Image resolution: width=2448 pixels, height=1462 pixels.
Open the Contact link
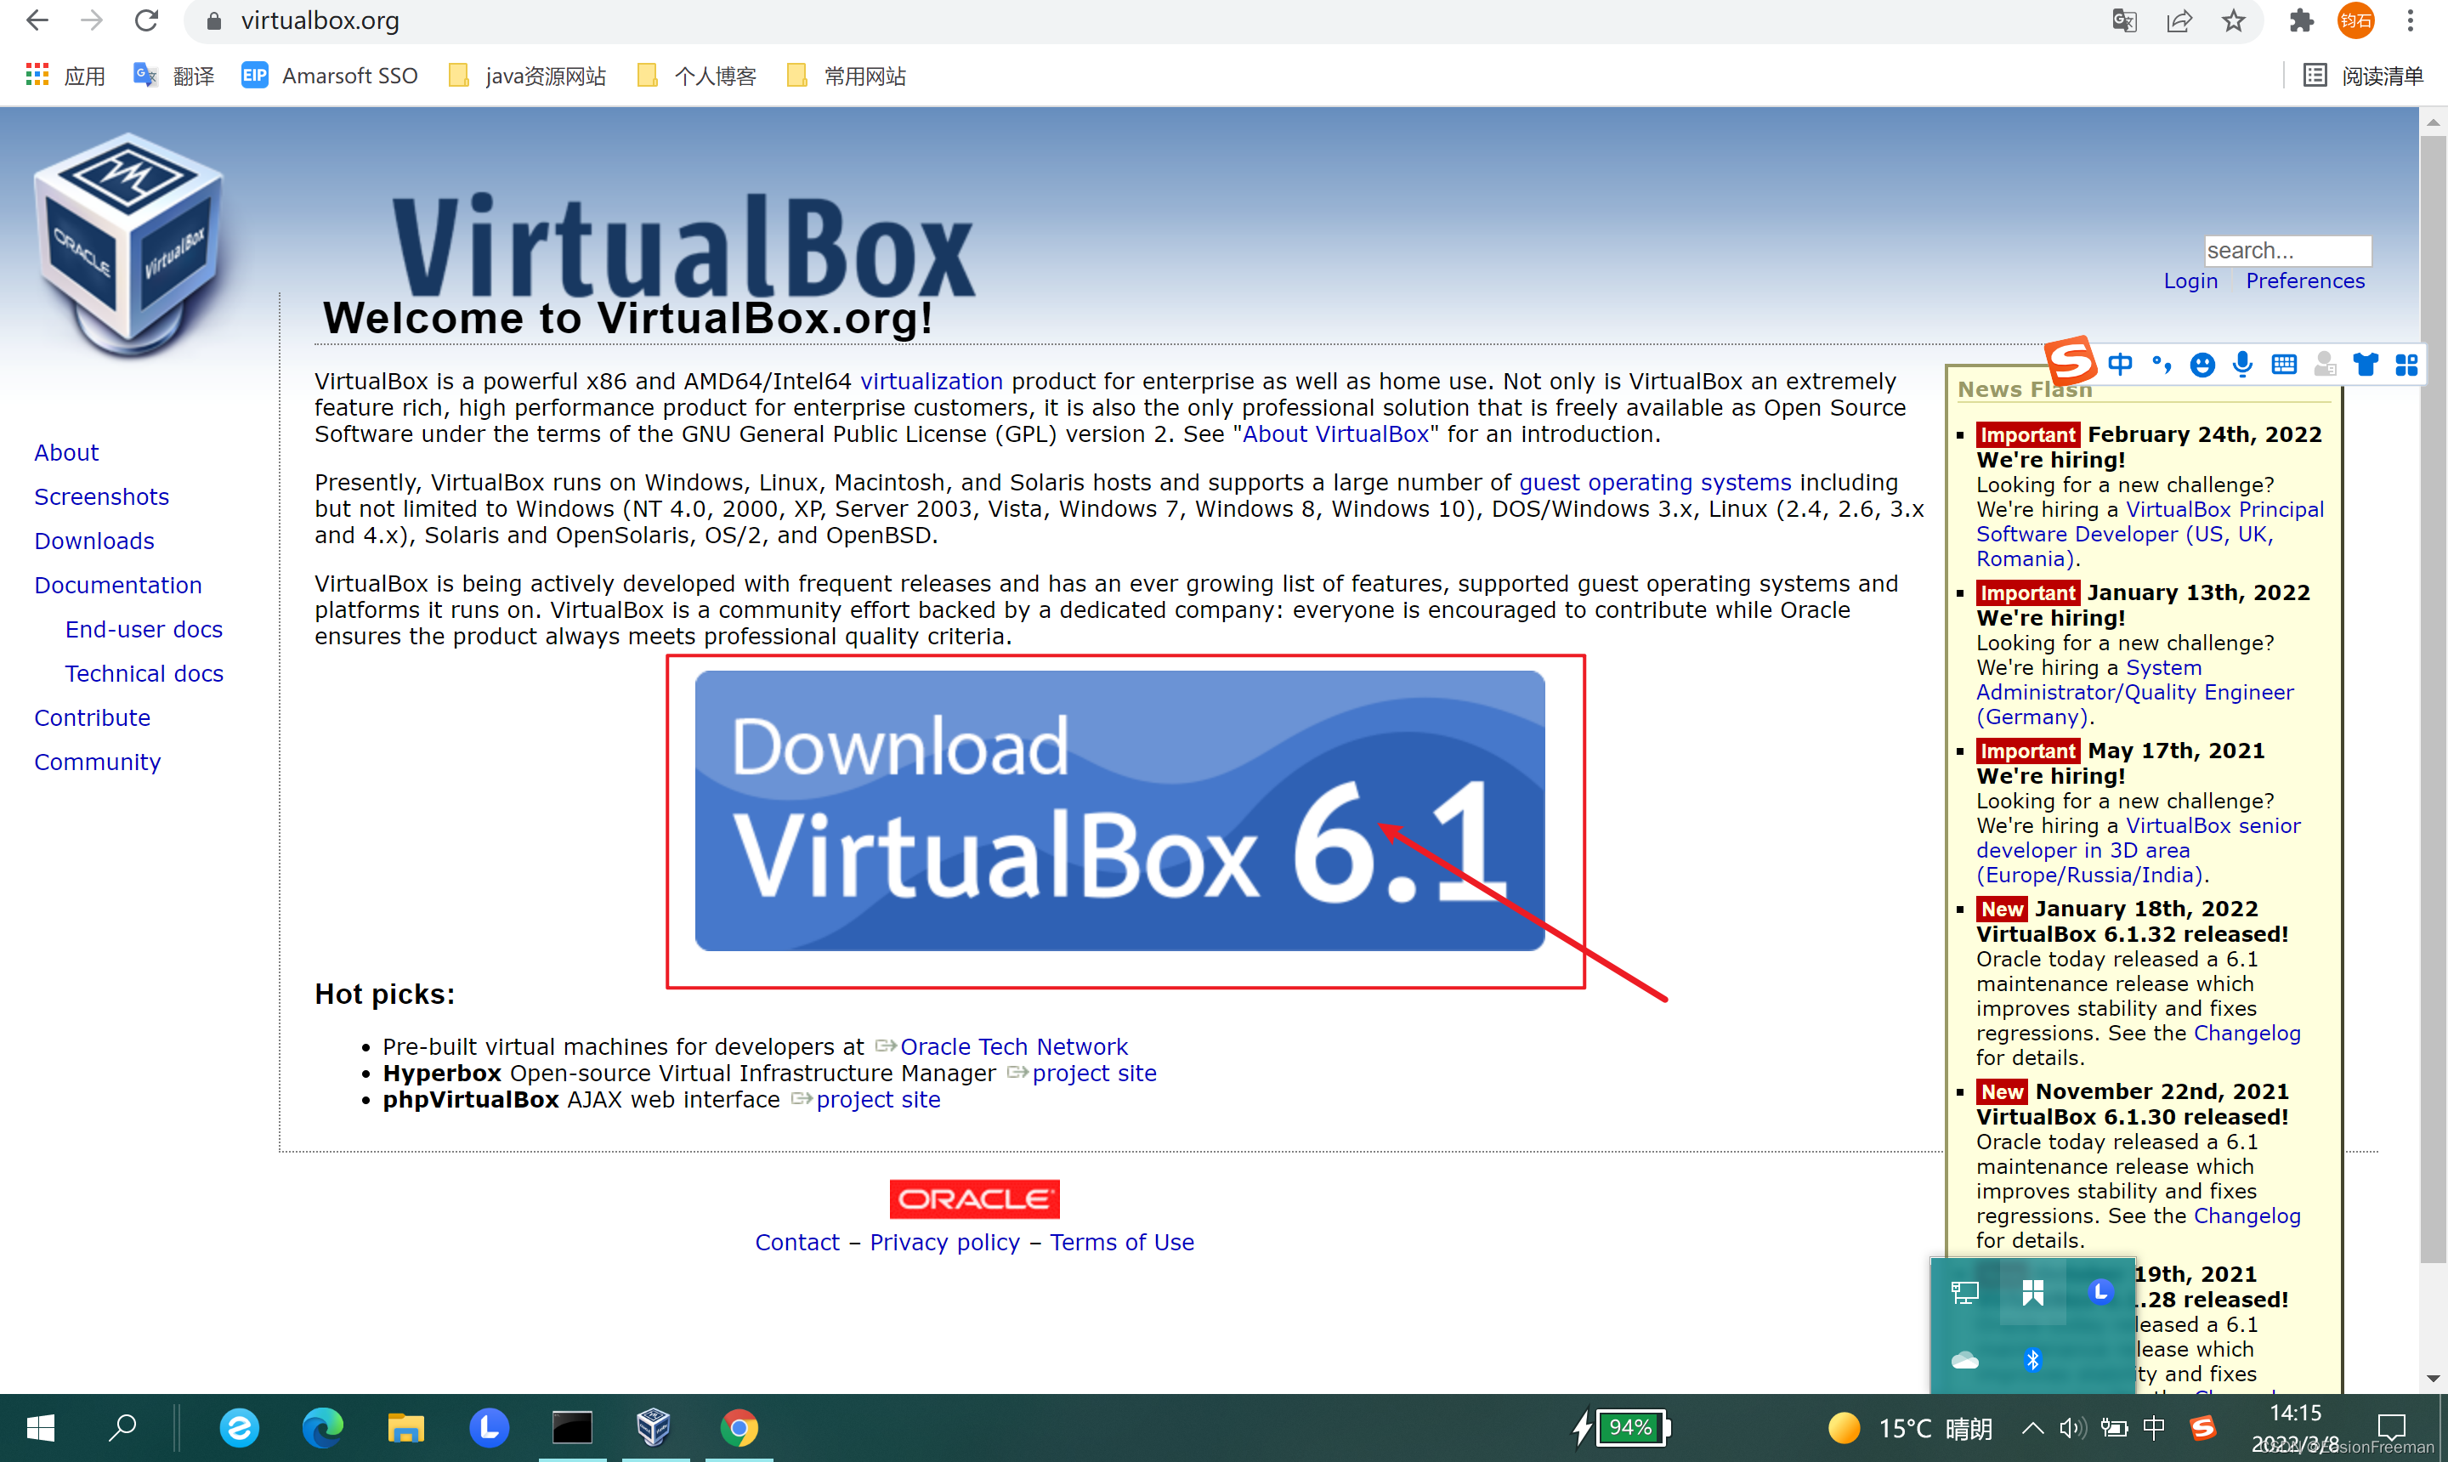tap(797, 1244)
